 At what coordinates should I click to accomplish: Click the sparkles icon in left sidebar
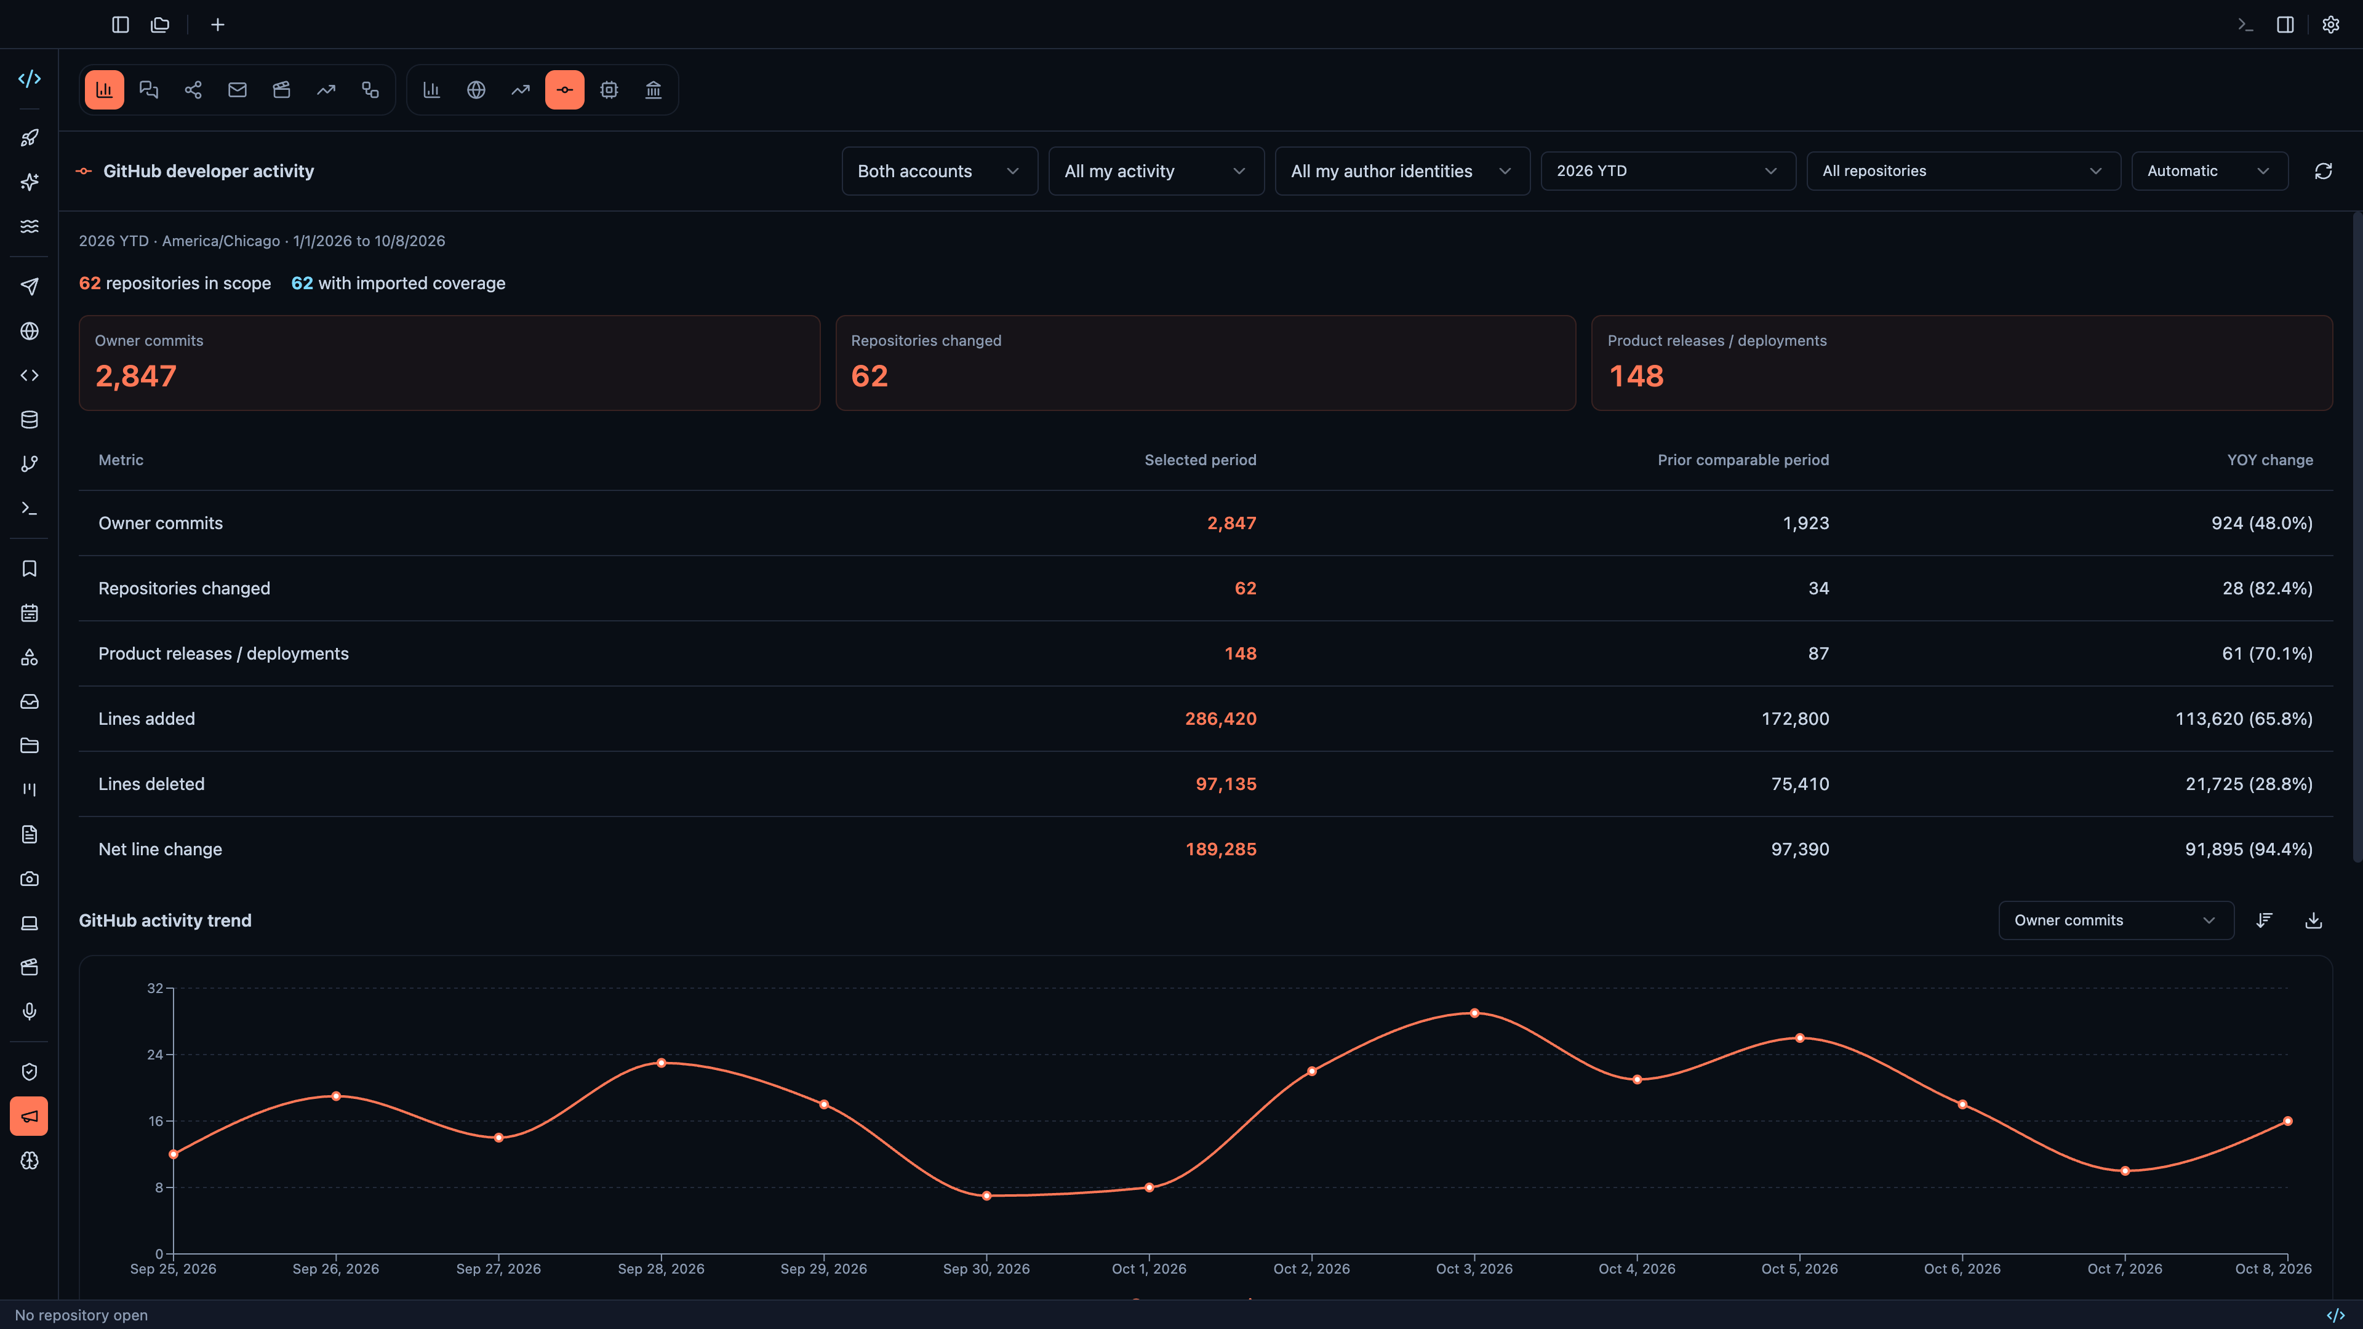pos(30,182)
